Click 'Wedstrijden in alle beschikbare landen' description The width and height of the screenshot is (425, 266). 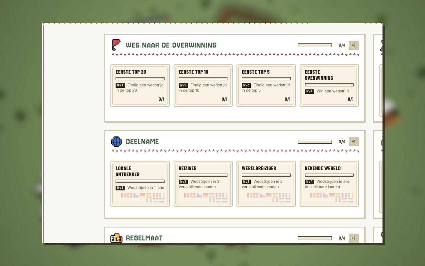327,184
